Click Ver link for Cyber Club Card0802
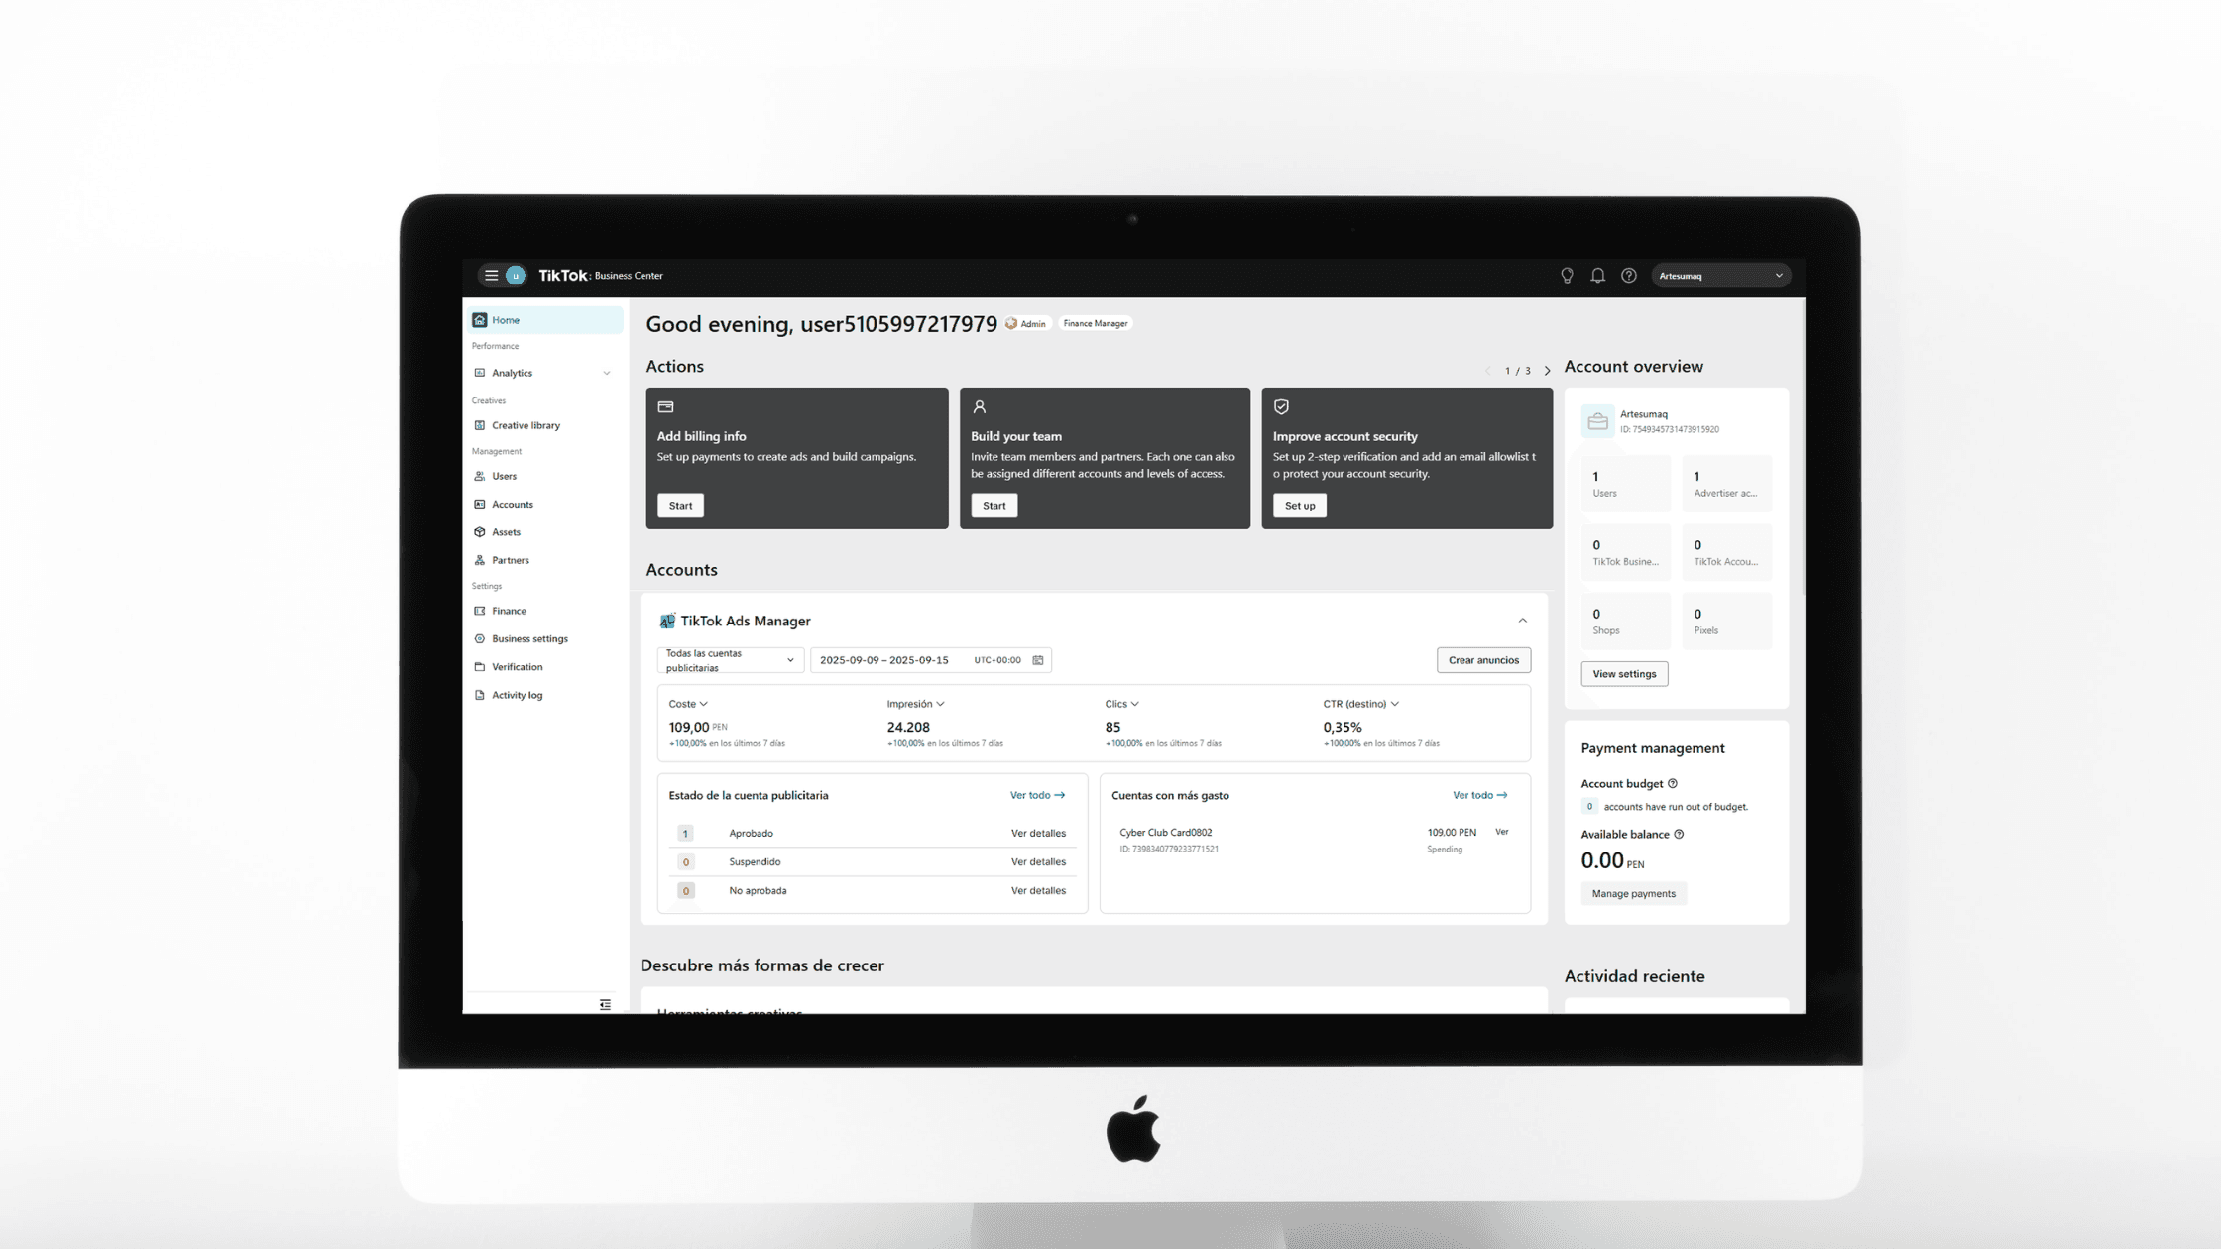2221x1249 pixels. [1501, 833]
